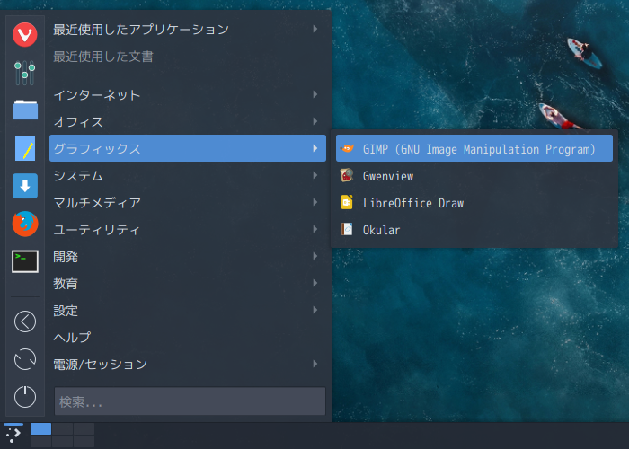Select the ヘルプ menu item
Image resolution: width=629 pixels, height=449 pixels.
pos(187,337)
